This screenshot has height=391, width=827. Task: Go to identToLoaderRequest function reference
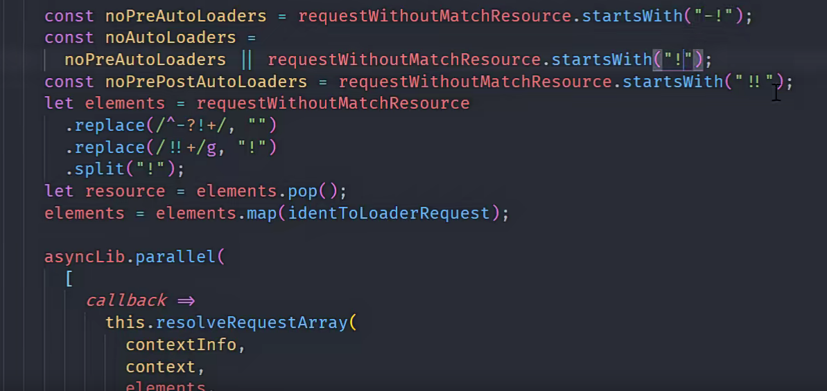click(x=388, y=213)
